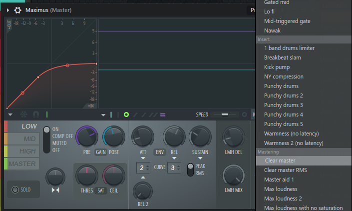Click the teal level line in analysis display
Screen dimensions: 352x211
[x=177, y=70]
